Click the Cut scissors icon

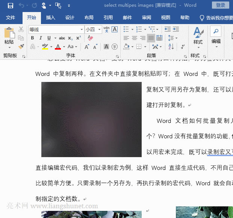21,29
